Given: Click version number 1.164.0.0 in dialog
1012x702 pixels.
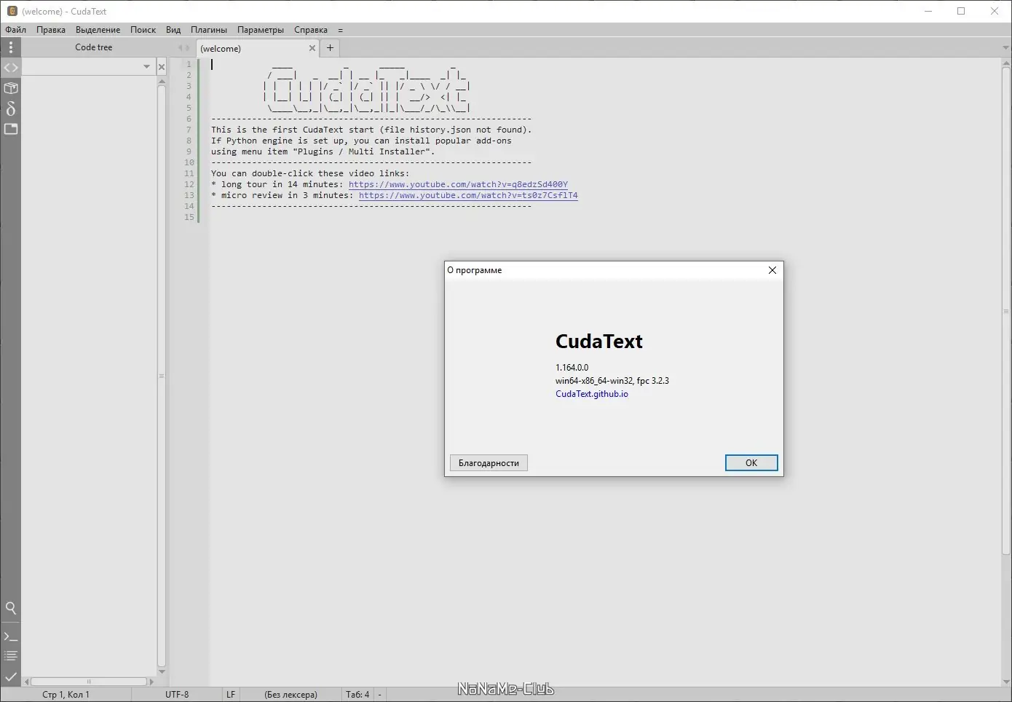Looking at the screenshot, I should click(x=572, y=368).
